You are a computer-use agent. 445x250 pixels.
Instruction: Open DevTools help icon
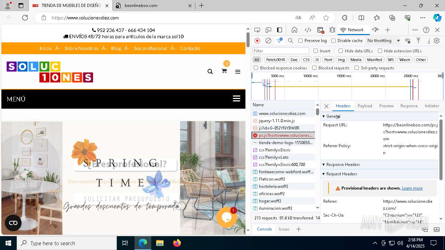pyautogui.click(x=426, y=30)
